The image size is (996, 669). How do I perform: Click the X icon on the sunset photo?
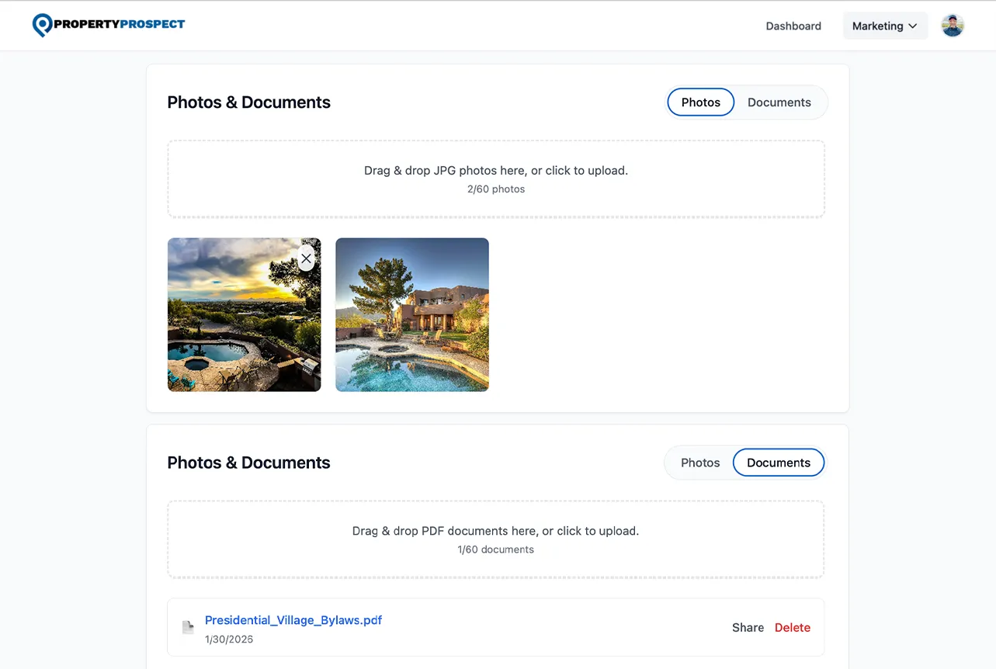coord(305,258)
